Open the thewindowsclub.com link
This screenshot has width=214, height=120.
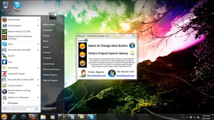point(125,76)
